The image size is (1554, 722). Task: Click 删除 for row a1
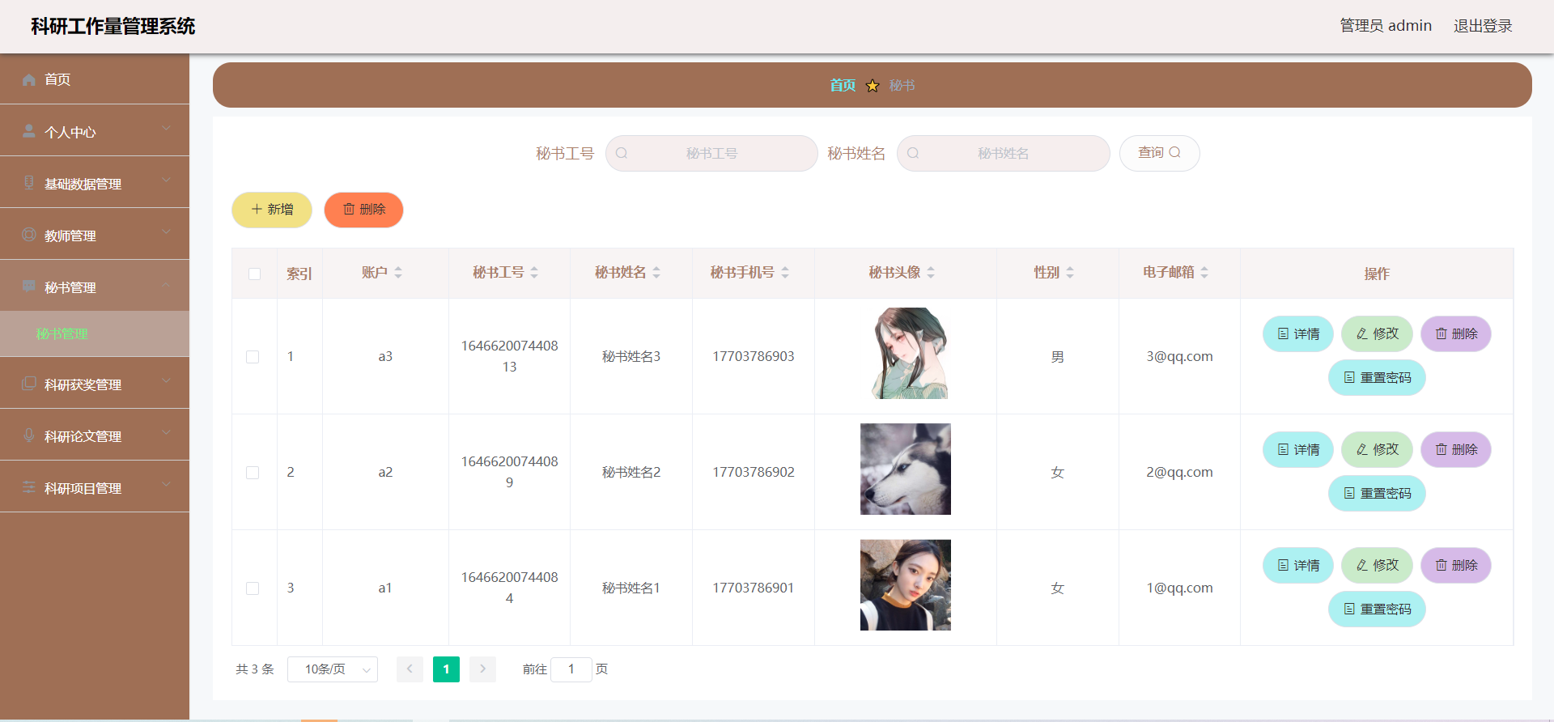click(x=1456, y=565)
